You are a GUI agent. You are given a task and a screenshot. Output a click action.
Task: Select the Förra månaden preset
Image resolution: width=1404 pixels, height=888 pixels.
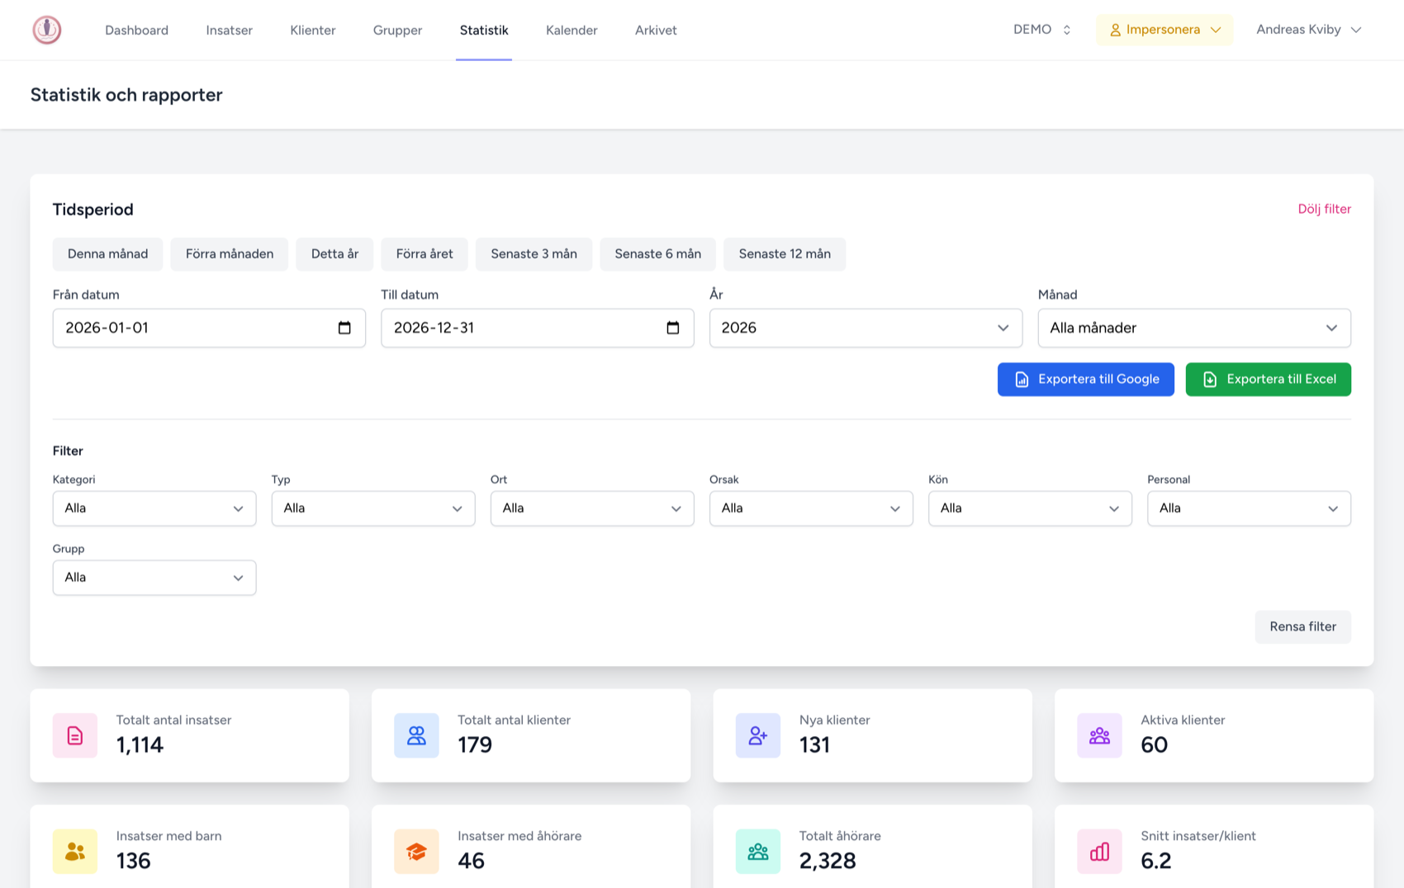click(230, 254)
